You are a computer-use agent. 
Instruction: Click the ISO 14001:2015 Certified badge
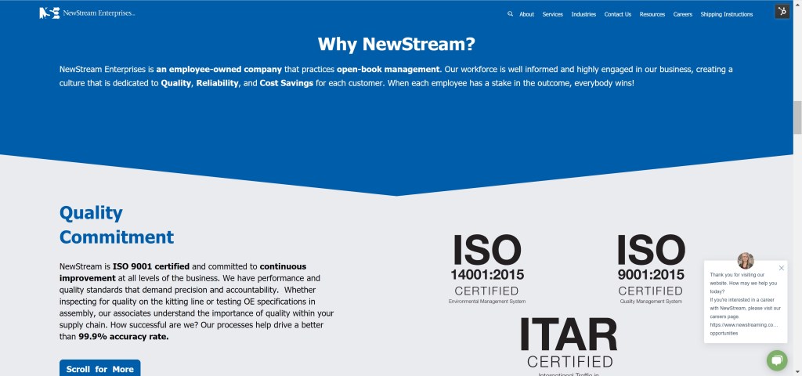click(486, 268)
